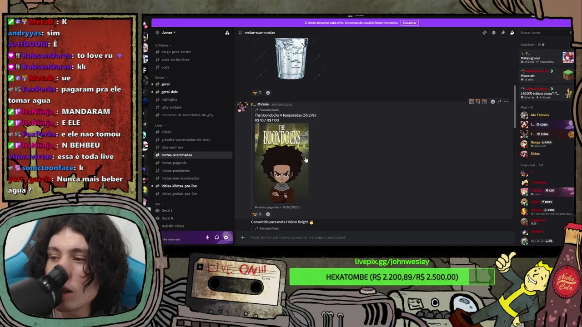Screen dimensions: 582x327
Task: Click the Desativar button in streamer banner
Action: click(410, 23)
